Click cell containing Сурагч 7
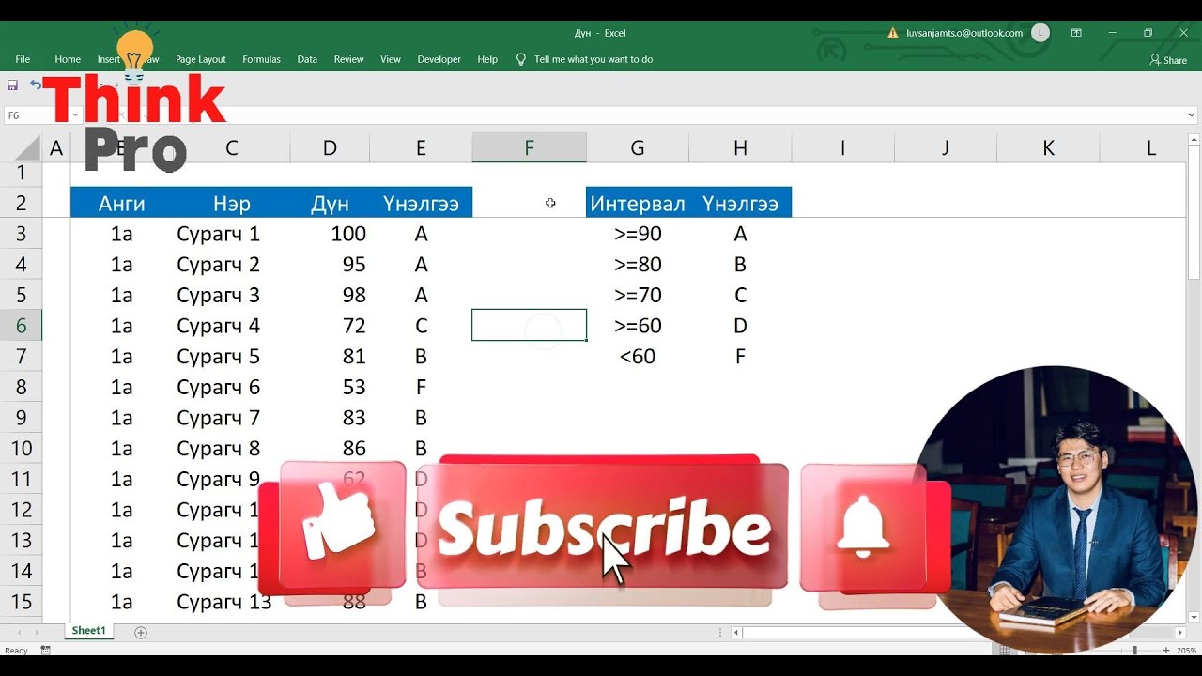Screen dimensions: 1202x676 pyautogui.click(x=231, y=418)
